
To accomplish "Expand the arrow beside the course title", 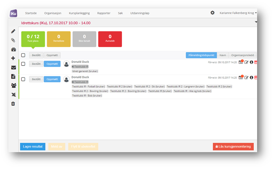I will tap(256, 22).
